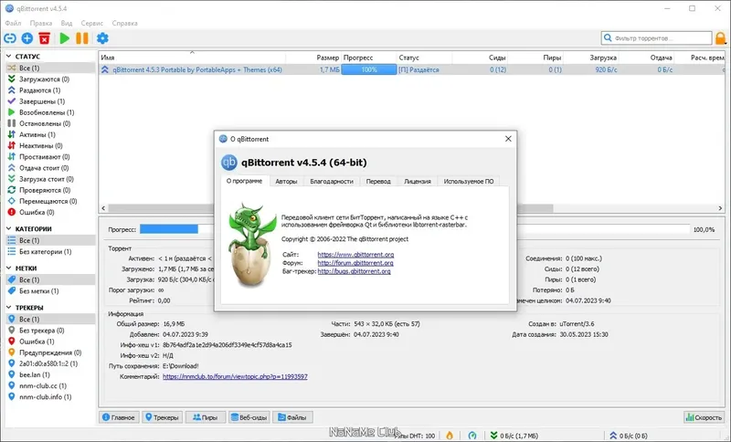Open the bugs.qbittorrent.org link
This screenshot has height=442, width=731.
(354, 271)
